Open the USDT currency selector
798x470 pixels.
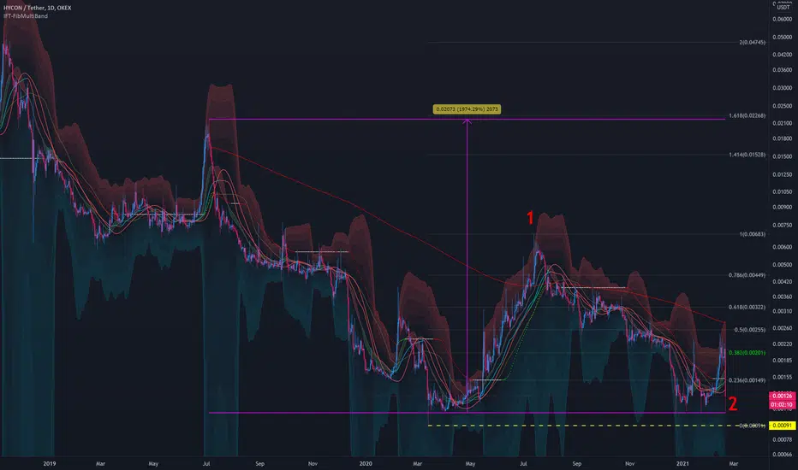[x=783, y=7]
